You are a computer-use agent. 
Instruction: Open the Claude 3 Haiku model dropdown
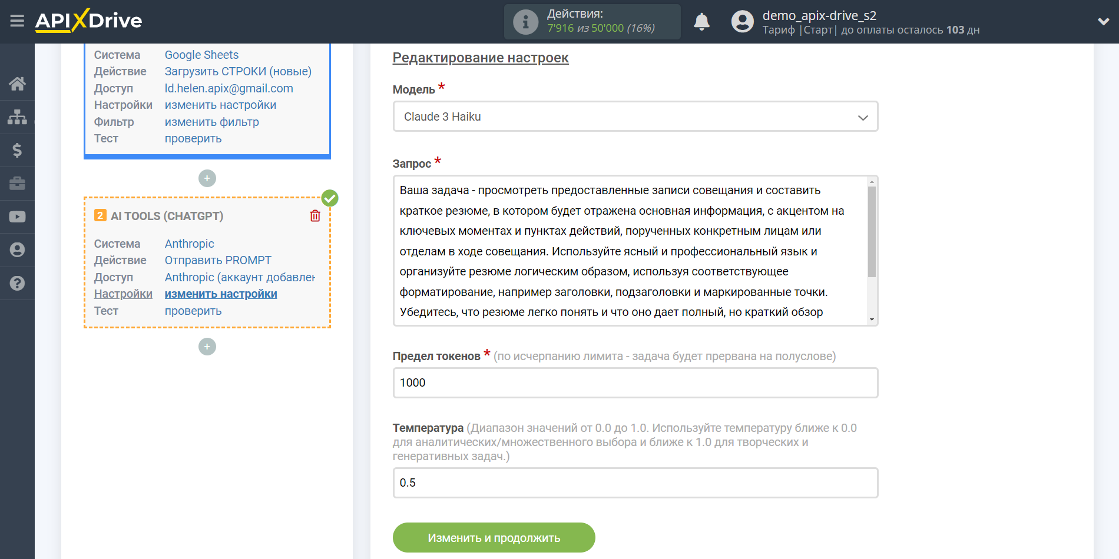pyautogui.click(x=635, y=117)
